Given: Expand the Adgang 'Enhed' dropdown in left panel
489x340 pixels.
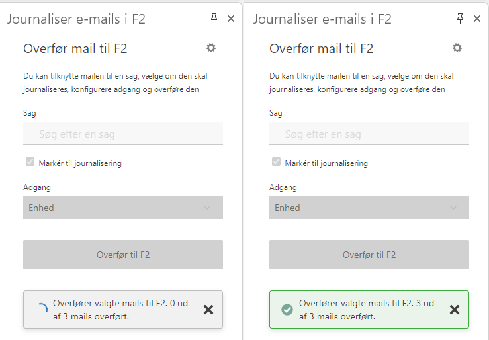Looking at the screenshot, I should coord(122,208).
